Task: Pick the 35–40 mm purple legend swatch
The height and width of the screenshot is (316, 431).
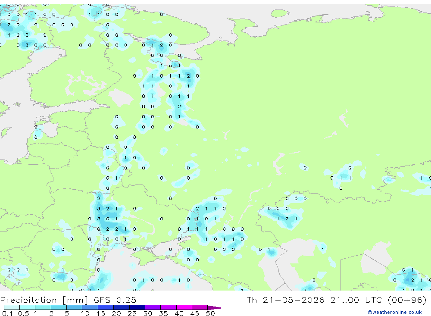Action: coord(169,307)
